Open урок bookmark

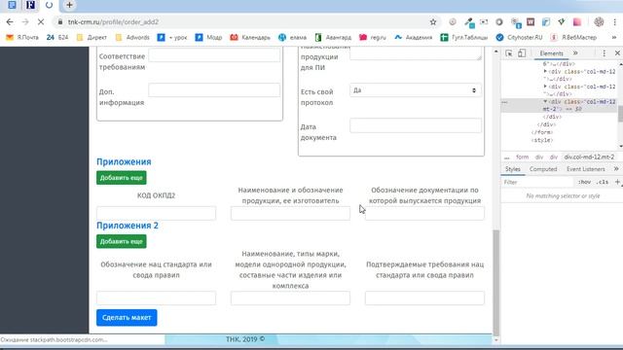172,37
